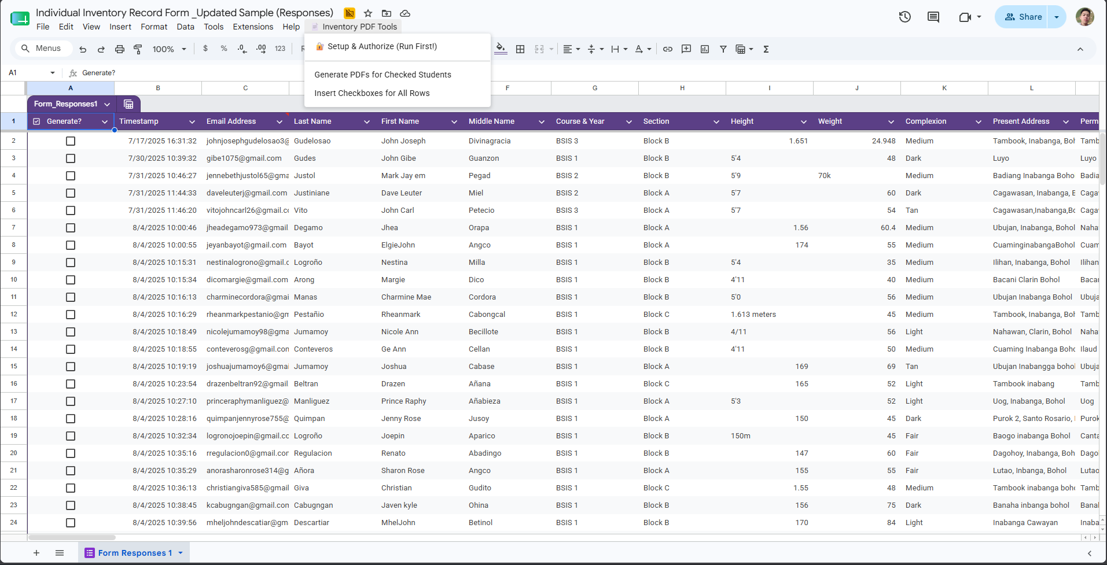Tick the Generate checkbox for Bayot row
Image resolution: width=1107 pixels, height=565 pixels.
[x=71, y=245]
